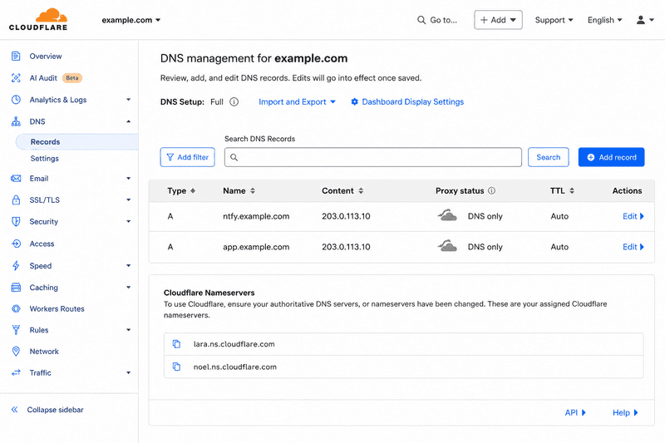The height and width of the screenshot is (443, 665).
Task: Open the Support dropdown menu
Action: click(x=554, y=20)
